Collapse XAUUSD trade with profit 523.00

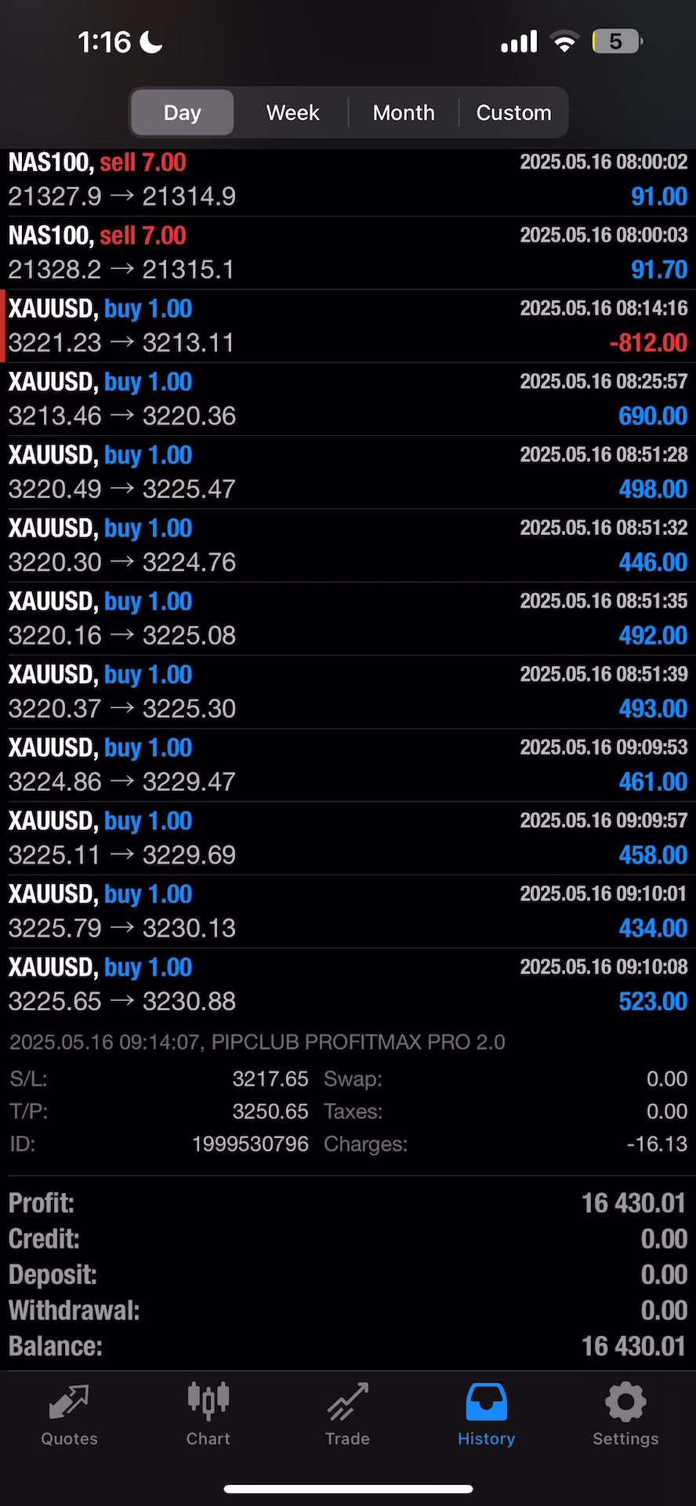click(348, 984)
